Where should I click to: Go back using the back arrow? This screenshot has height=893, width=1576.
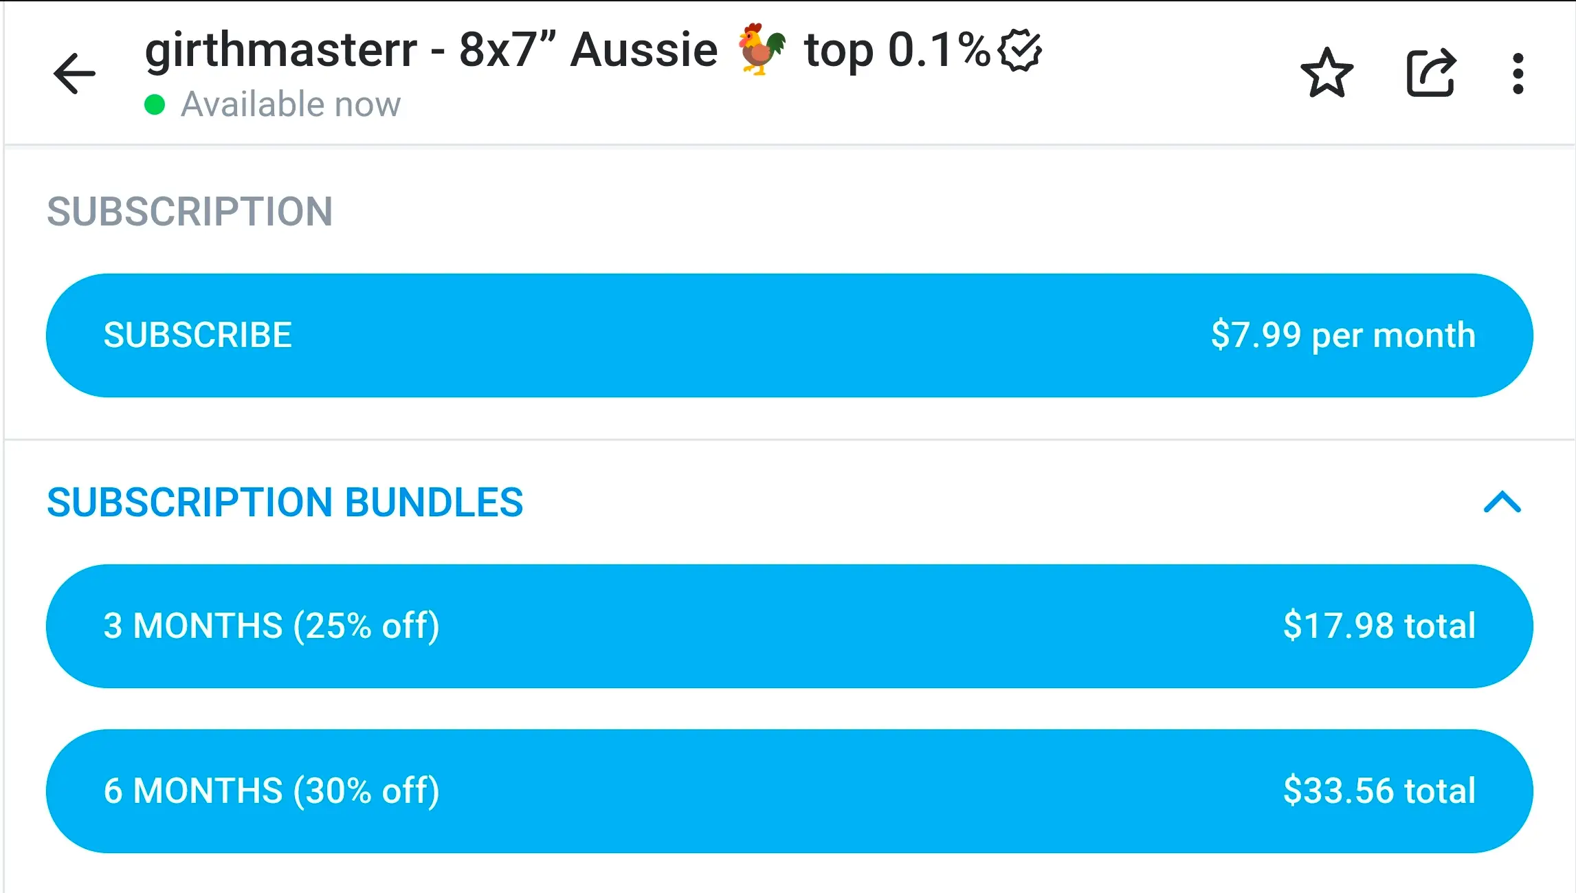pyautogui.click(x=74, y=73)
